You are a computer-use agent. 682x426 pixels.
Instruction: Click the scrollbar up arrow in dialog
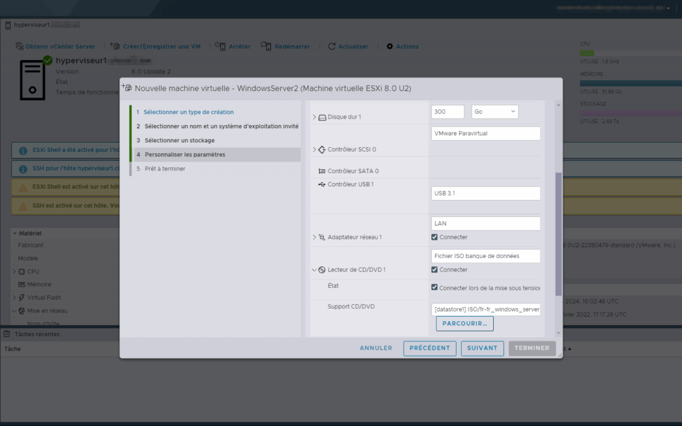tap(558, 105)
